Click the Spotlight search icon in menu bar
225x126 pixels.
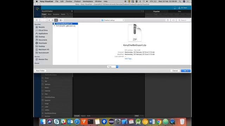[180, 1]
